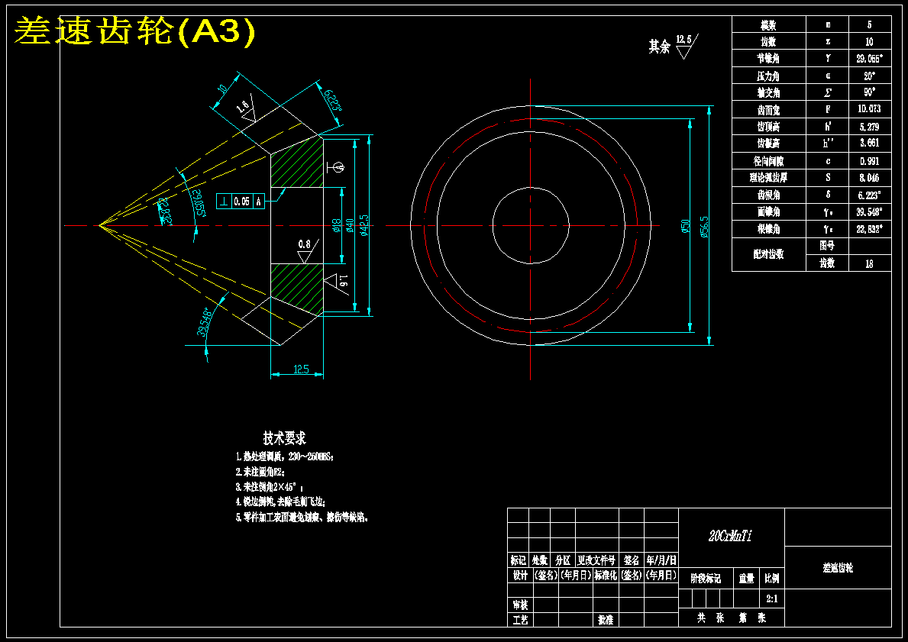
Task: Click the perpendicularity tolerance frame 0.05 A
Action: [241, 201]
